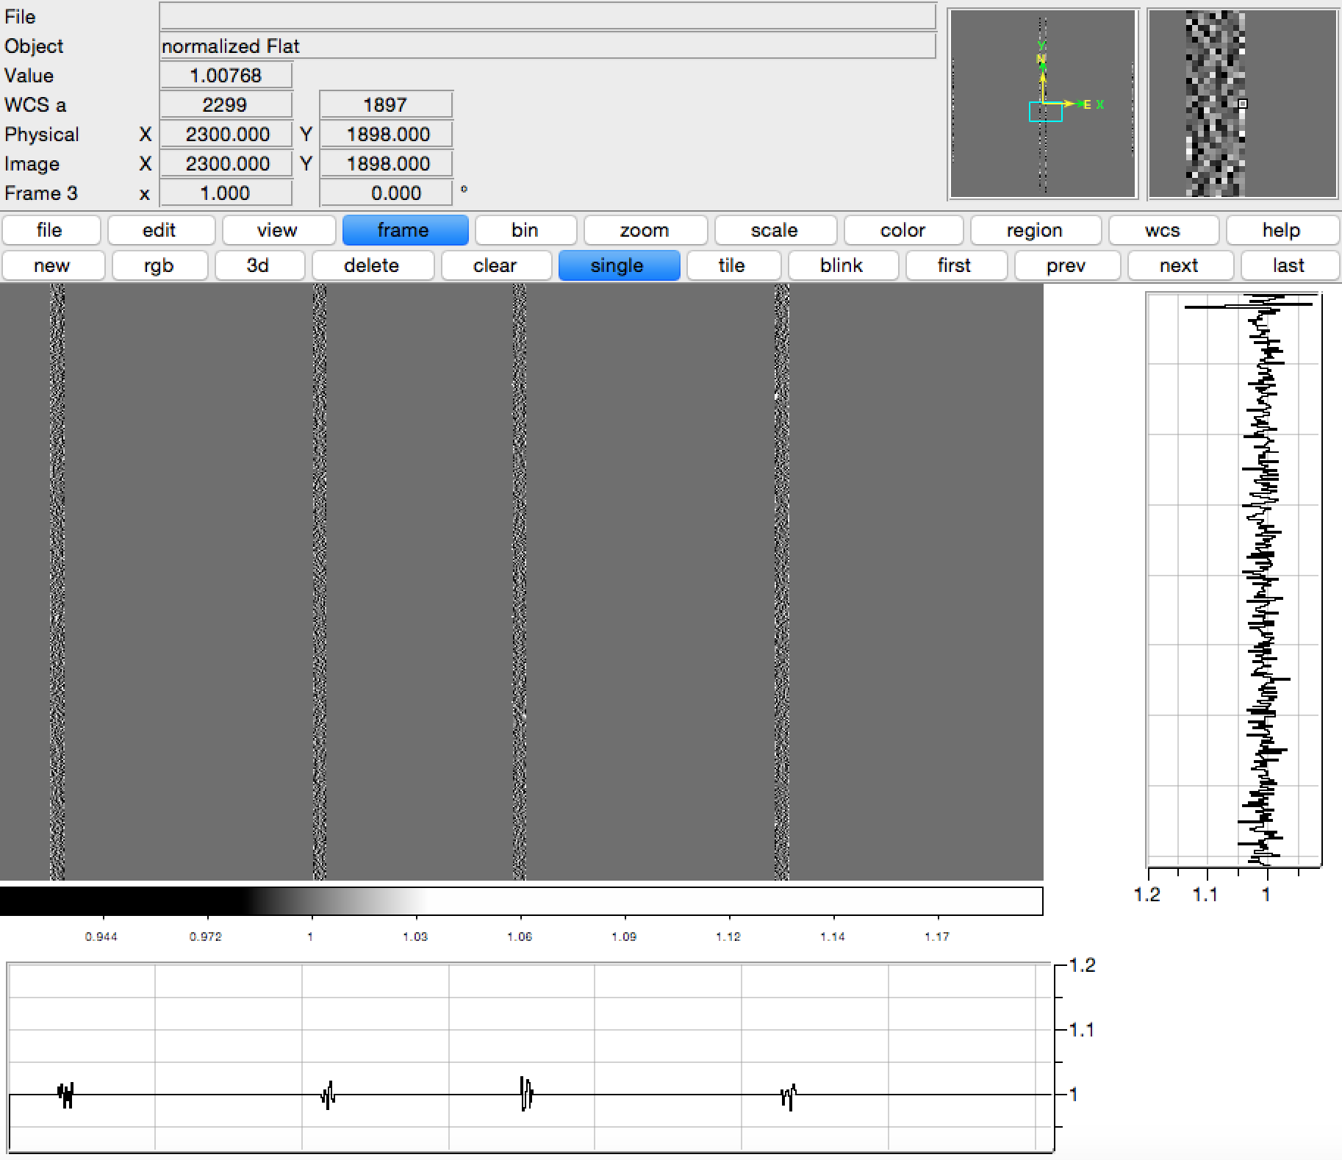Go to the next frame
The image size is (1342, 1160).
1179,265
